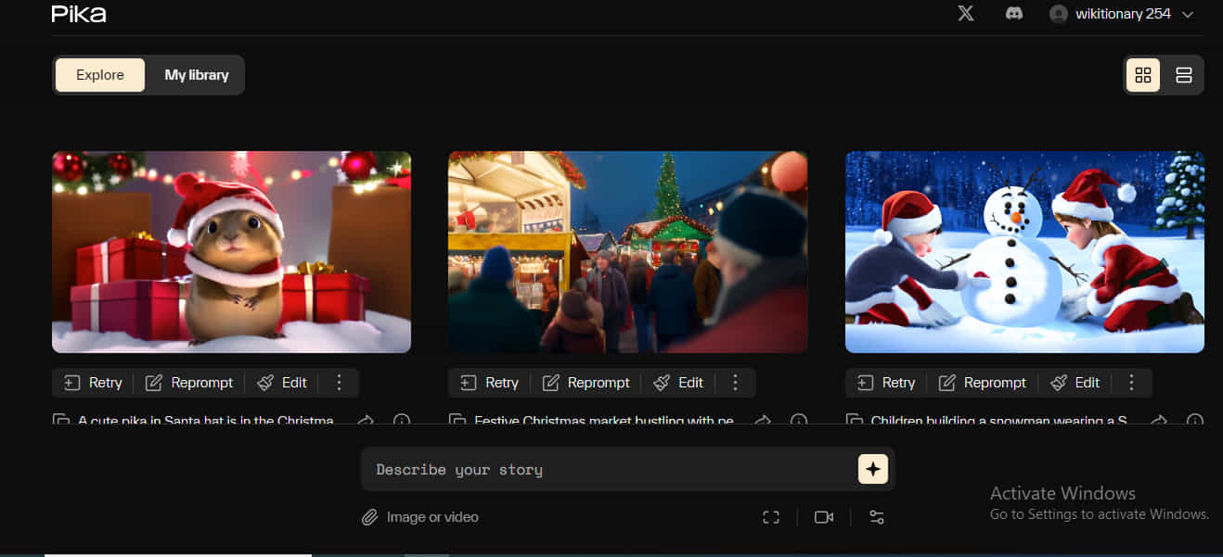Select the aspect ratio frame icon

771,516
